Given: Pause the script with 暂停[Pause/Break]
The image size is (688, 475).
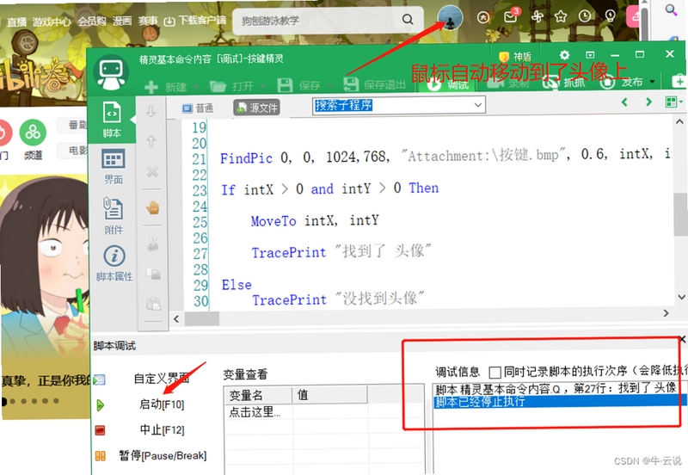Looking at the screenshot, I should (163, 456).
